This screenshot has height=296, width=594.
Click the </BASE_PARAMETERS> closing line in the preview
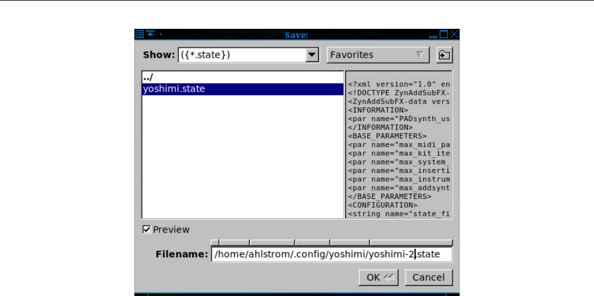coord(390,197)
